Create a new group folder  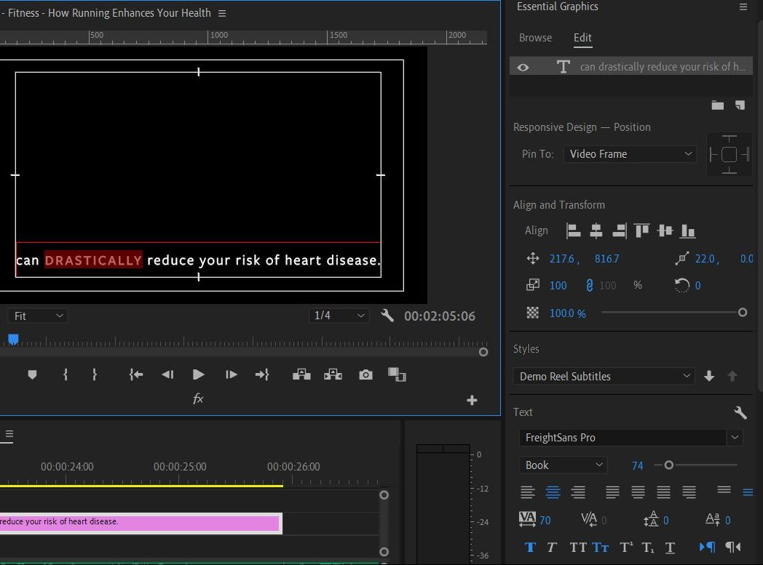[x=717, y=105]
